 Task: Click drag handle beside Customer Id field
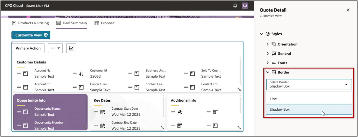click(75, 74)
